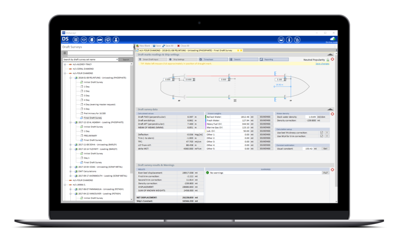Collapse the Draft survey data section
The width and height of the screenshot is (398, 246).
[330, 109]
